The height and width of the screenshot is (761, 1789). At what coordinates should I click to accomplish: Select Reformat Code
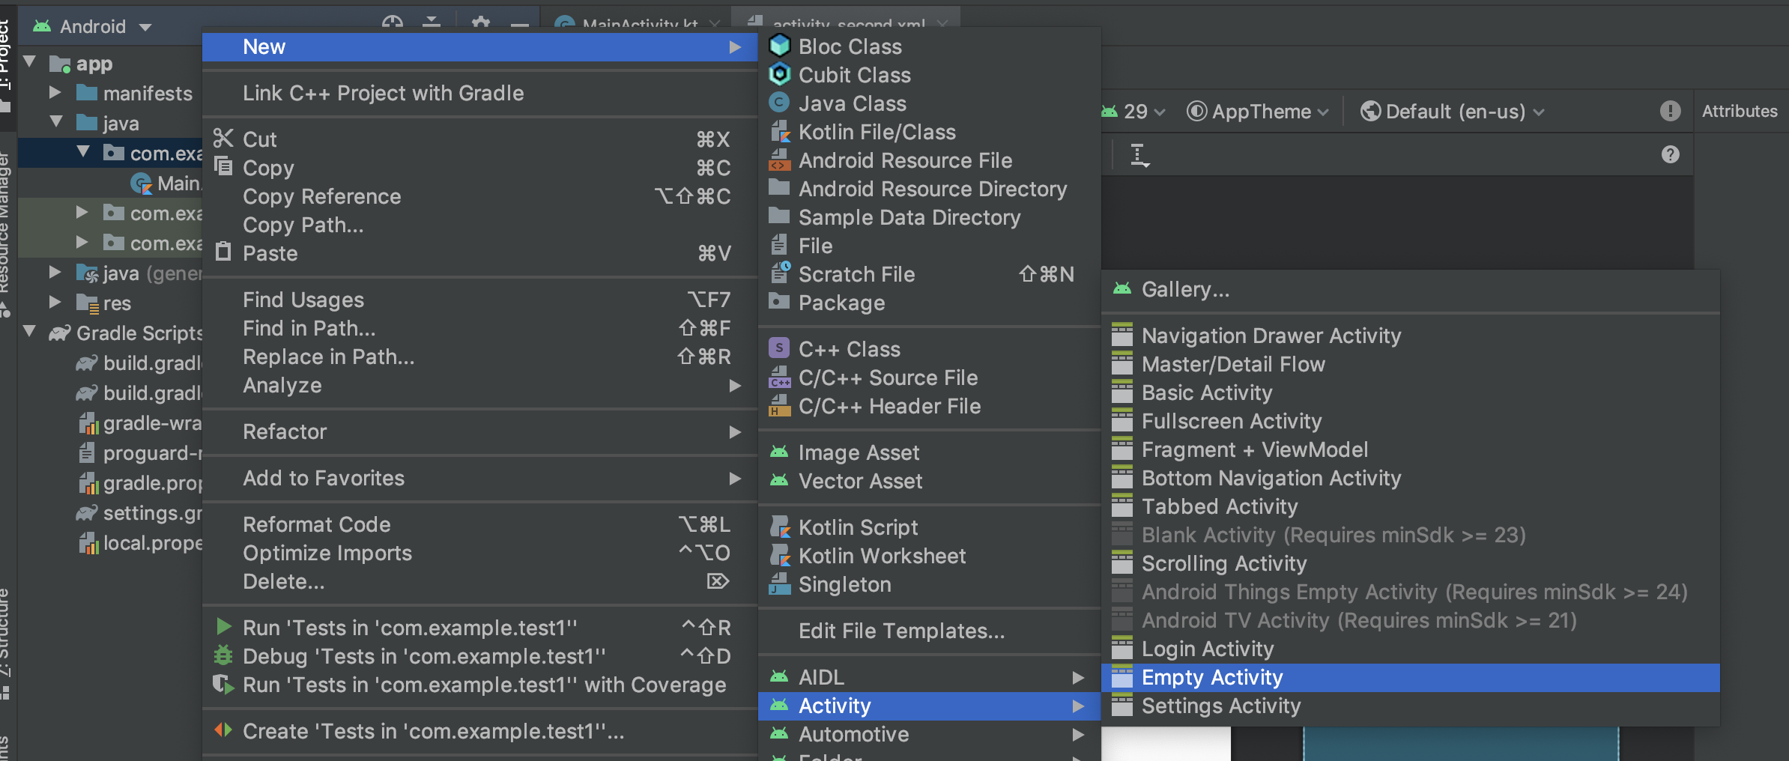tap(479, 525)
